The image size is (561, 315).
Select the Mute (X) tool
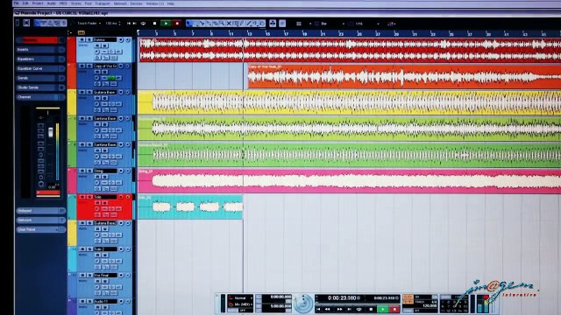tap(229, 24)
